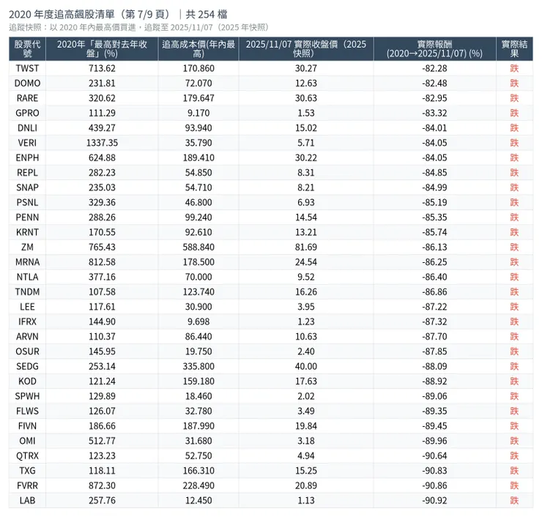This screenshot has height=517, width=542.
Task: Select the PENN ticker cell
Action: (x=27, y=217)
